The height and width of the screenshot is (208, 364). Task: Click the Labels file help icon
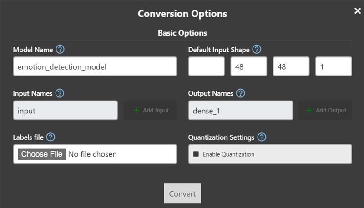click(51, 137)
